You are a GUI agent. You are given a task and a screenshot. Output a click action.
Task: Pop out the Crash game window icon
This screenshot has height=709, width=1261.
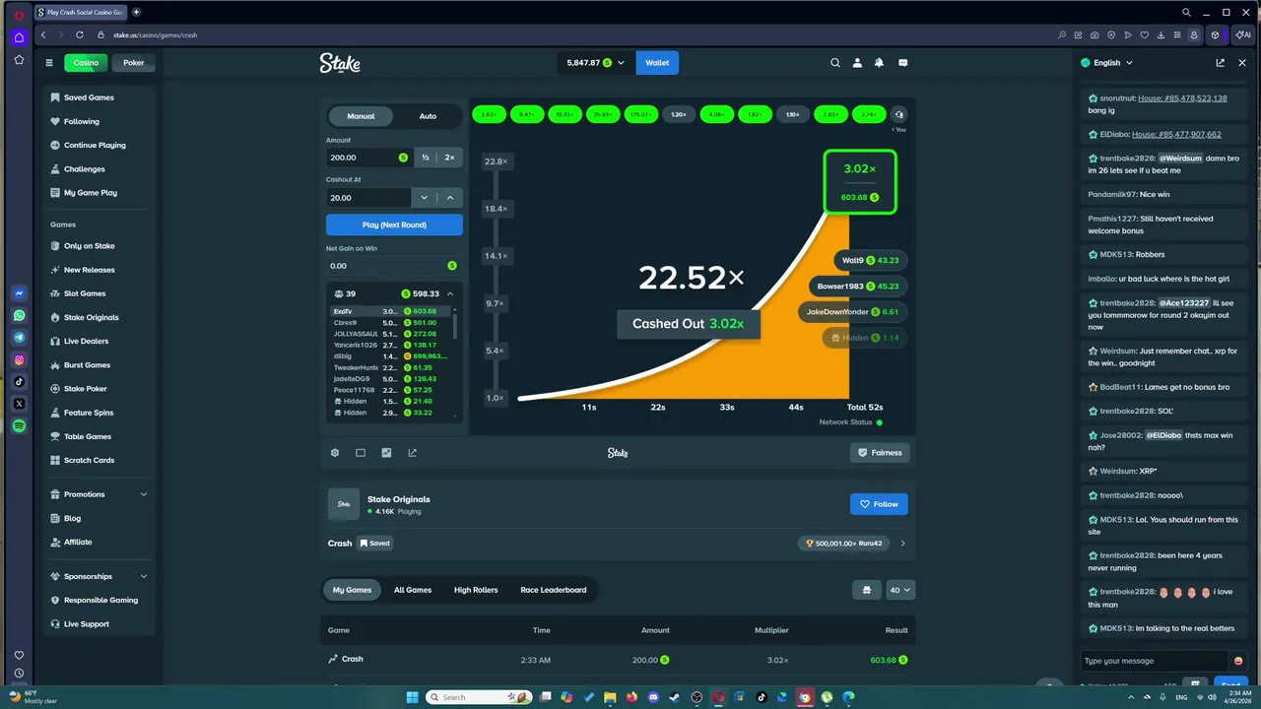click(x=412, y=453)
